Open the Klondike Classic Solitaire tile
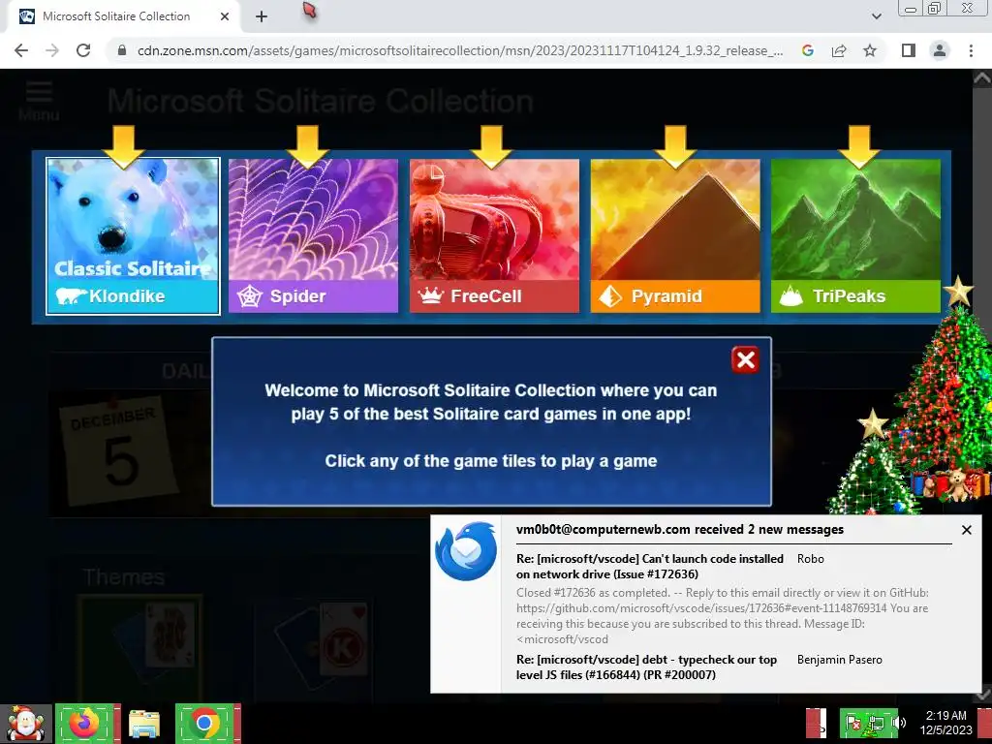 click(x=133, y=236)
